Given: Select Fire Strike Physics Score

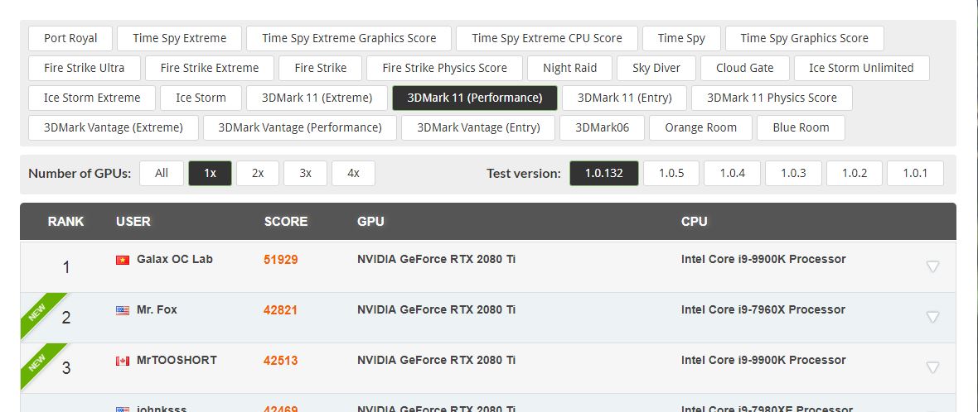Looking at the screenshot, I should (445, 68).
